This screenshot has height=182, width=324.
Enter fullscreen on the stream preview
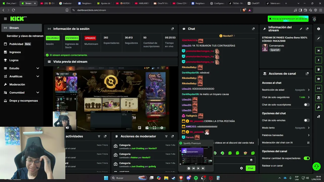click(154, 128)
